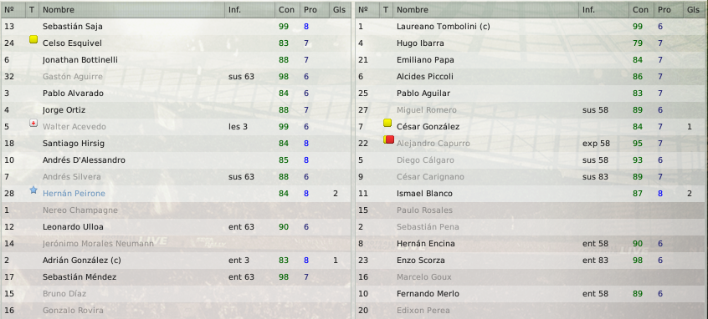Click Alejandro Capurro's red card icon
The height and width of the screenshot is (319, 708).
pyautogui.click(x=389, y=139)
